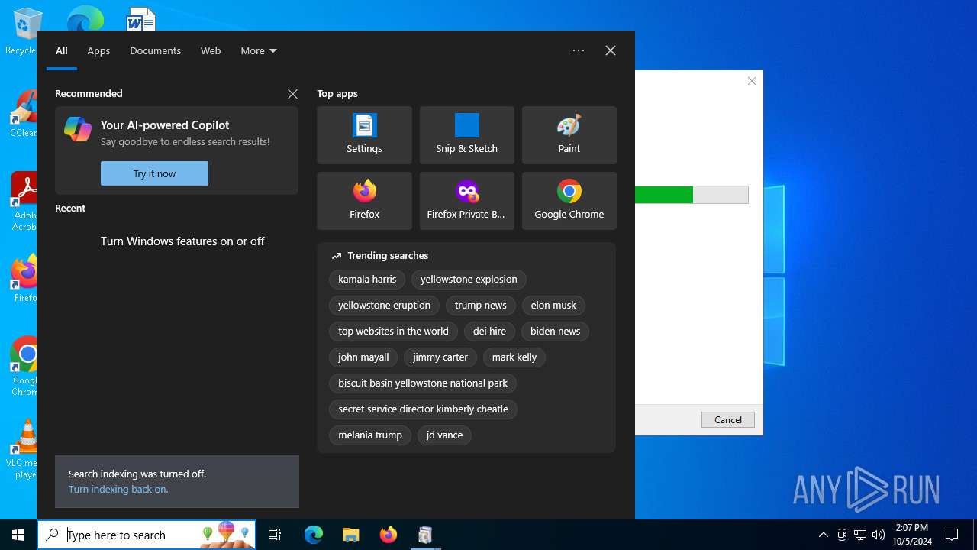This screenshot has width=977, height=550.
Task: Open the installer app on taskbar
Action: [425, 535]
